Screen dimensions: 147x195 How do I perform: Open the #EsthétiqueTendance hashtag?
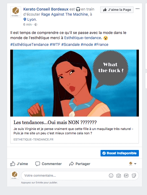click(x=29, y=45)
